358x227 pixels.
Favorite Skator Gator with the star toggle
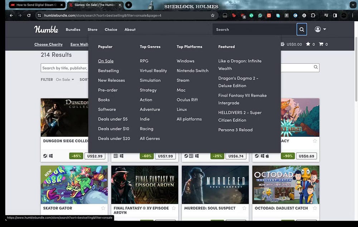click(103, 208)
